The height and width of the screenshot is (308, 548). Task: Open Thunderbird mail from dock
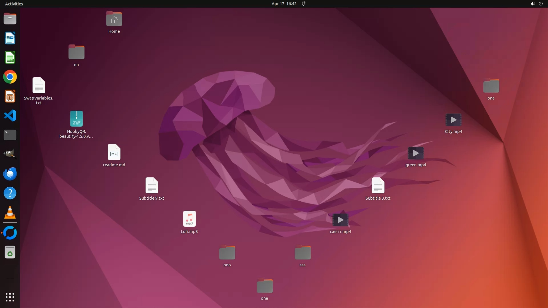click(x=10, y=174)
